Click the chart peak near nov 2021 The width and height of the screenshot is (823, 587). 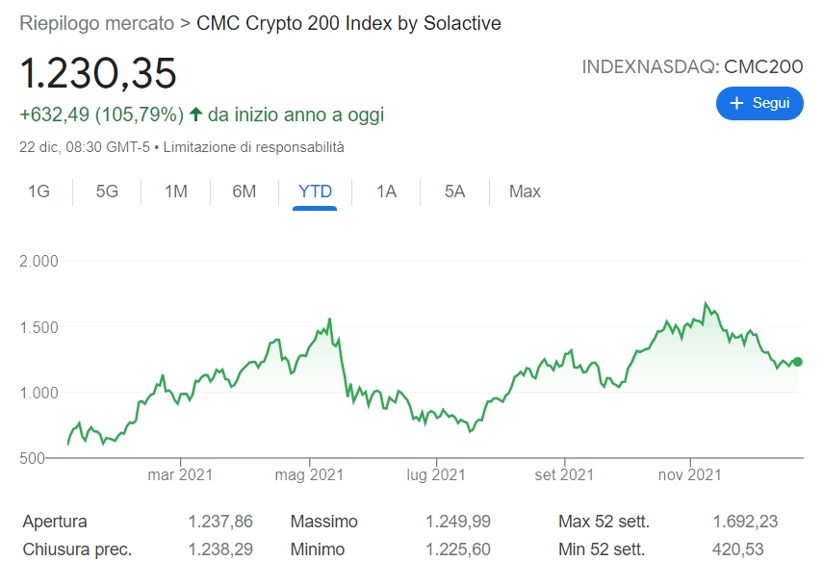(706, 303)
